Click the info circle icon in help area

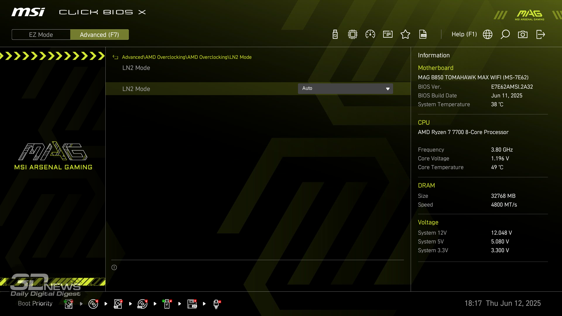coord(114,267)
